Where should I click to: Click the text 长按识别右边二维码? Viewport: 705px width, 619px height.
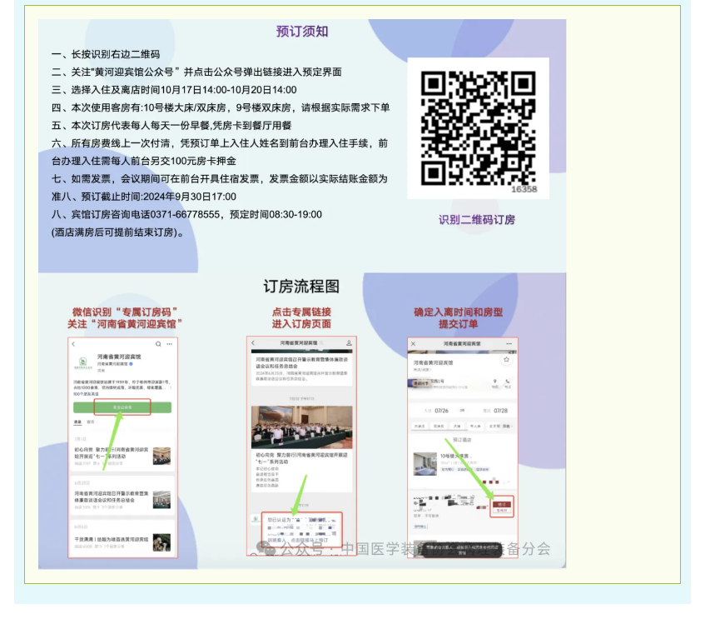point(116,54)
